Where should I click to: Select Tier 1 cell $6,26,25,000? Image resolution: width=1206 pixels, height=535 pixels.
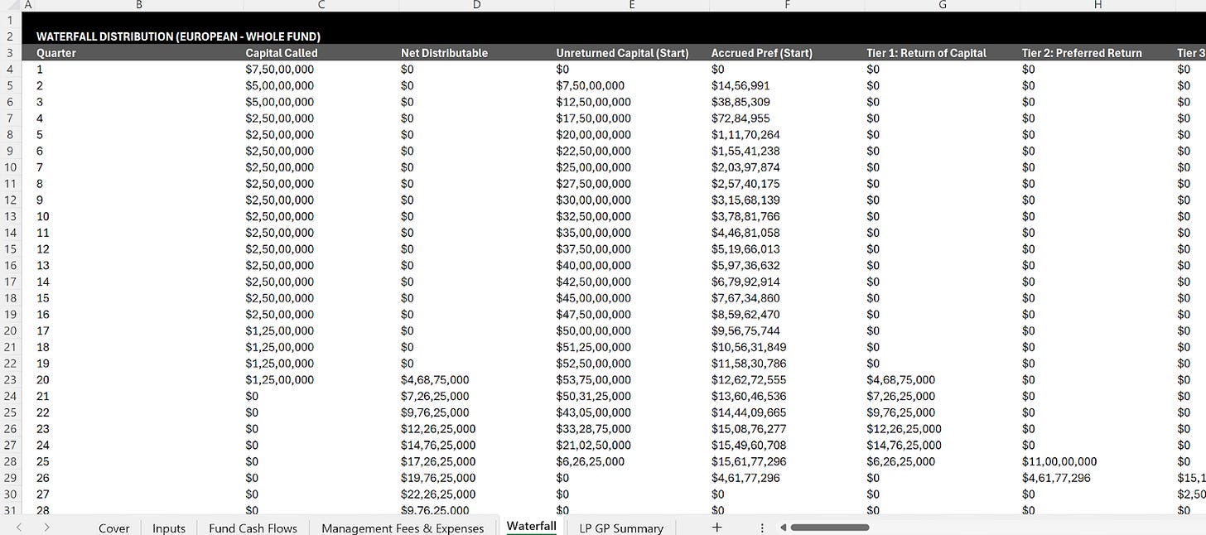(x=900, y=461)
